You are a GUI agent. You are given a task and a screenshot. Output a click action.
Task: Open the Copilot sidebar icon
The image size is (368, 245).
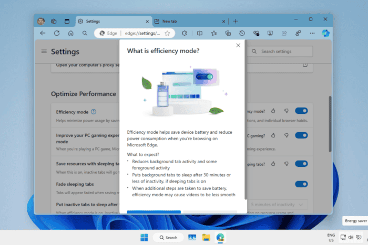click(x=325, y=33)
